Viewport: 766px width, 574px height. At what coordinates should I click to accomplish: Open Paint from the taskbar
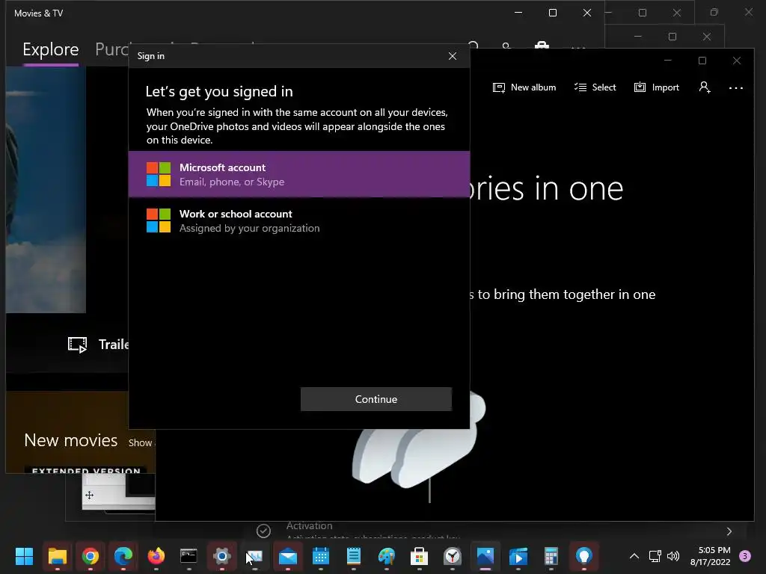(x=387, y=556)
